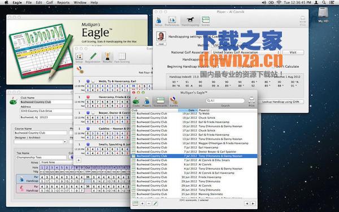Select 25 Jun 2012 Manning Steinmetz row
Screen dimensions: 339x212
point(194,194)
